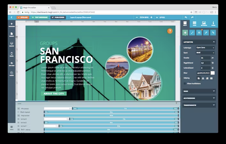The height and width of the screenshot is (144, 226).
Task: Click the Toevoegen plus icon in sidebar
Action: click(x=12, y=24)
